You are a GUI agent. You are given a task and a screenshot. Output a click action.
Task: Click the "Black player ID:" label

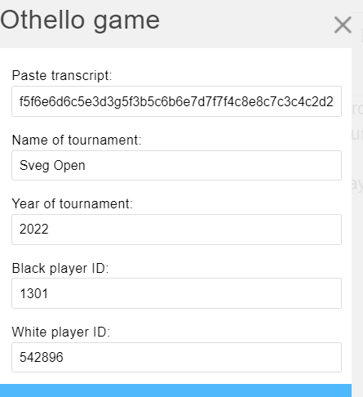click(x=60, y=268)
